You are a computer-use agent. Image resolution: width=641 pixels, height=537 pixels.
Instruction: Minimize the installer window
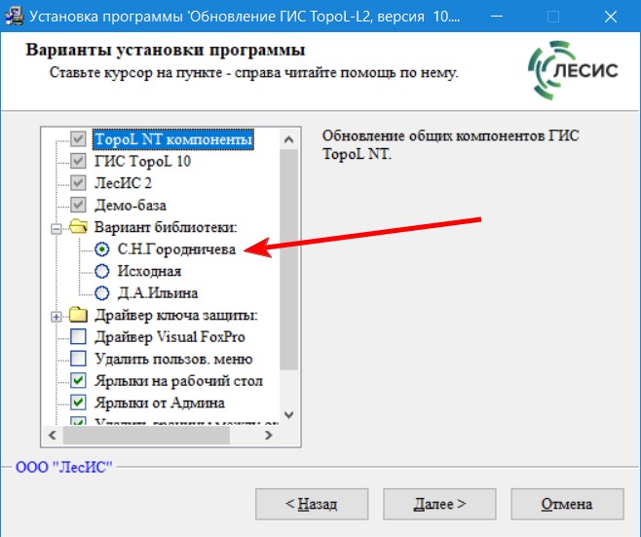click(497, 17)
